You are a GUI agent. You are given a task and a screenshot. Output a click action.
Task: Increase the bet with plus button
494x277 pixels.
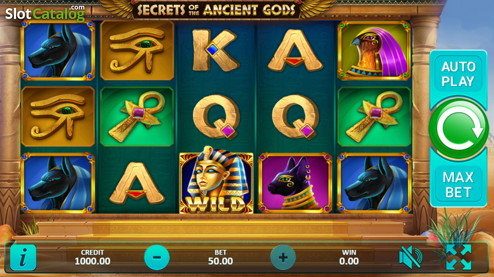pyautogui.click(x=283, y=258)
